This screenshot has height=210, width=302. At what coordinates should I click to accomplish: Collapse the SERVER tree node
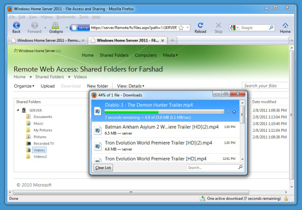coord(18,110)
